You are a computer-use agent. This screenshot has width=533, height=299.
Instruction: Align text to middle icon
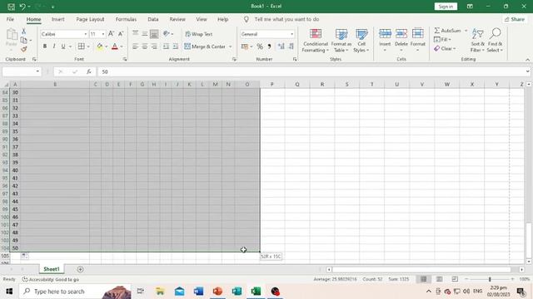tap(144, 34)
